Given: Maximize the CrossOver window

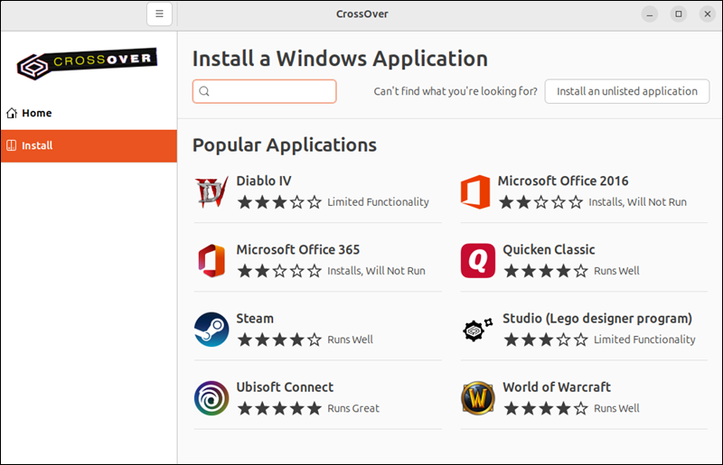Looking at the screenshot, I should click(x=679, y=14).
